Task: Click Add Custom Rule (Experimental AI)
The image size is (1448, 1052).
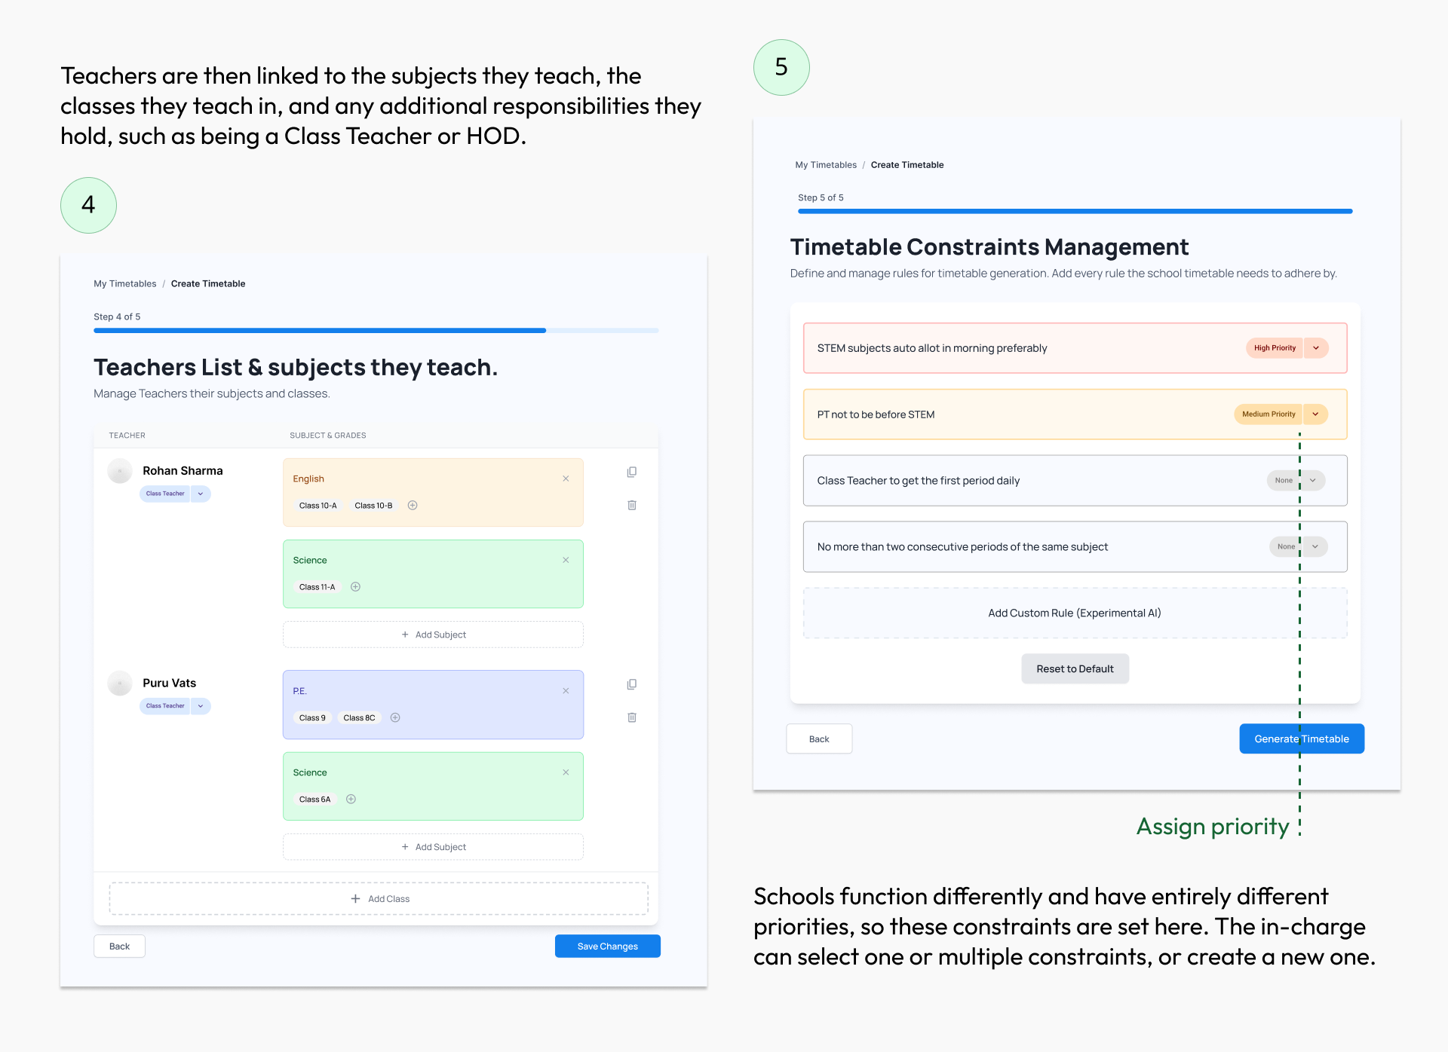Action: tap(1075, 613)
